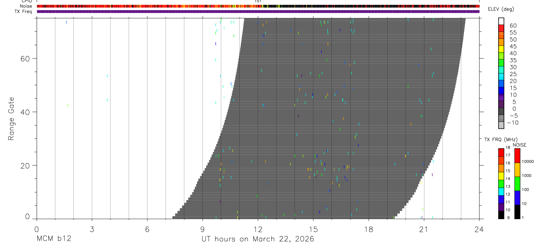Click the '14' label in TX FRQ legend

click(x=508, y=178)
